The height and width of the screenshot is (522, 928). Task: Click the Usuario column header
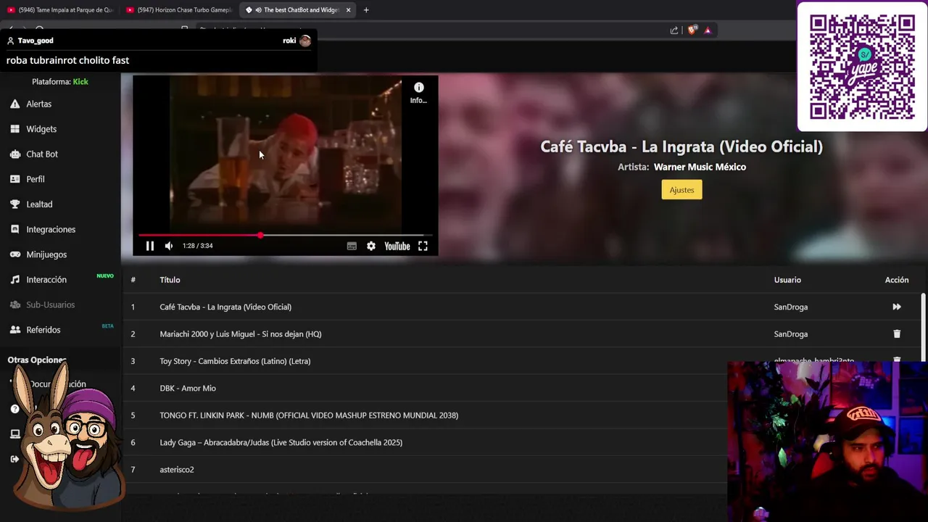(787, 280)
